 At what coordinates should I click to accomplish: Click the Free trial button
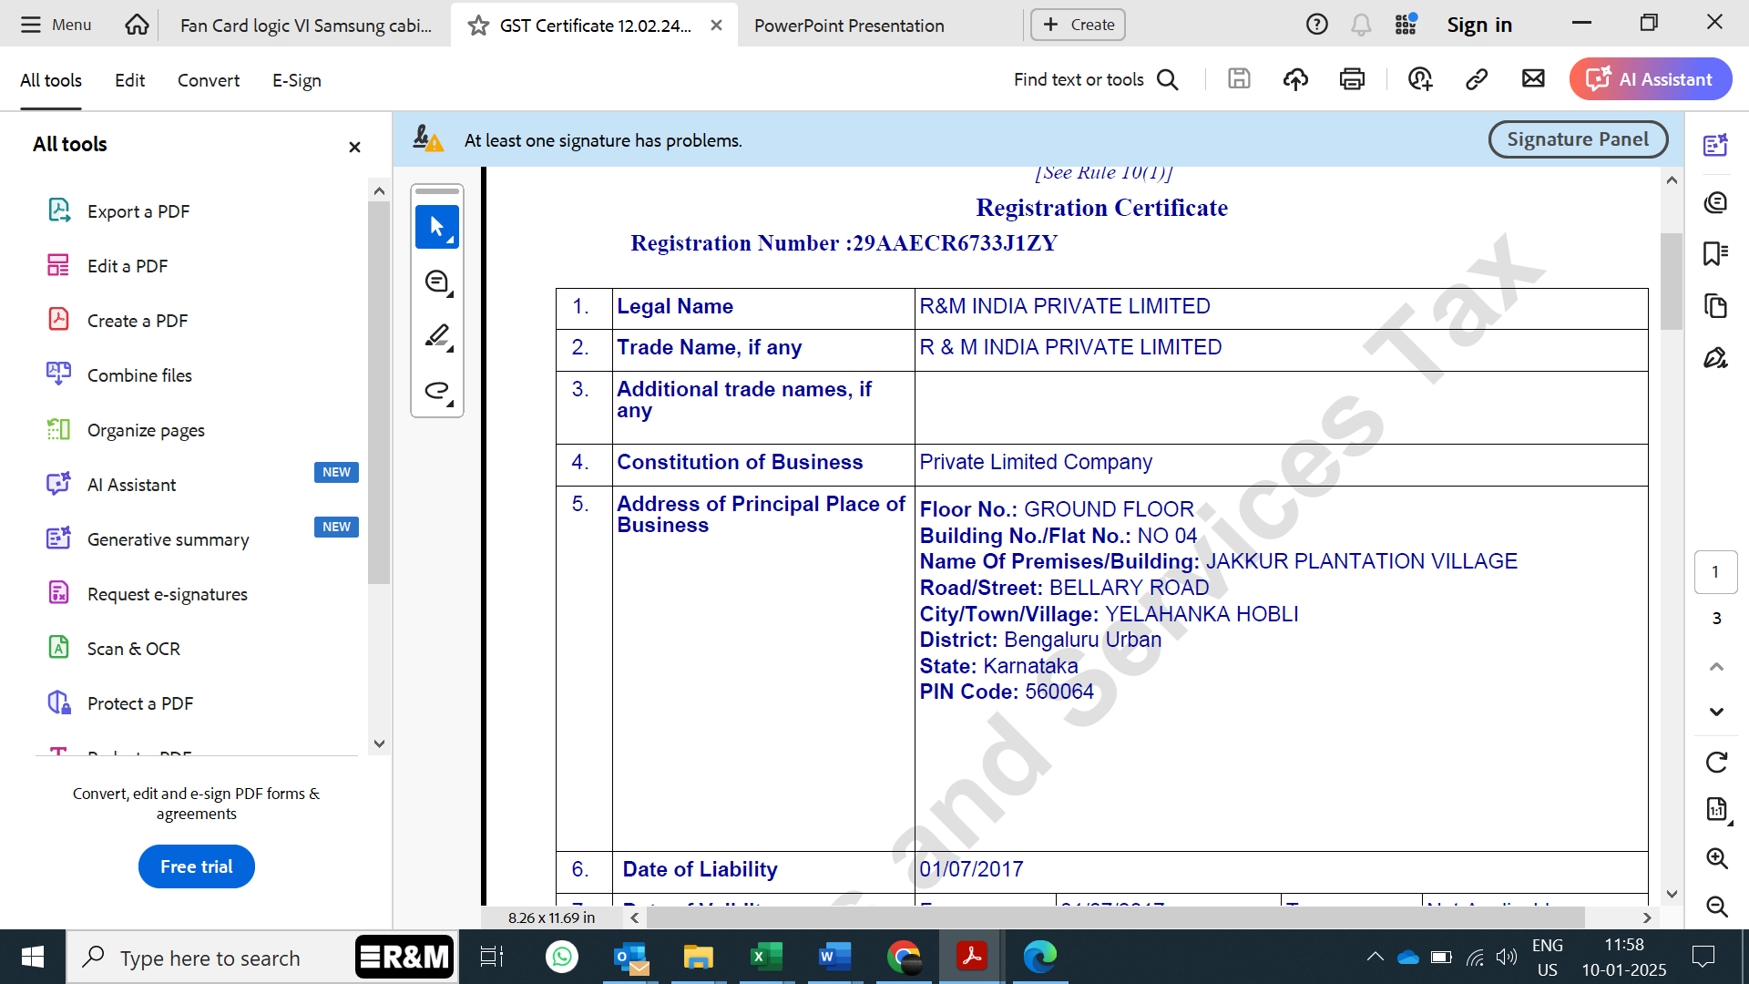pos(197,866)
